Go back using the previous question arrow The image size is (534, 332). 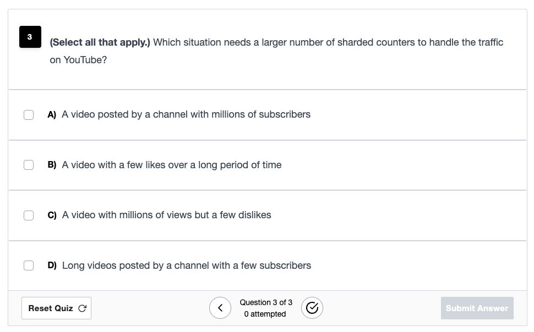pos(220,308)
